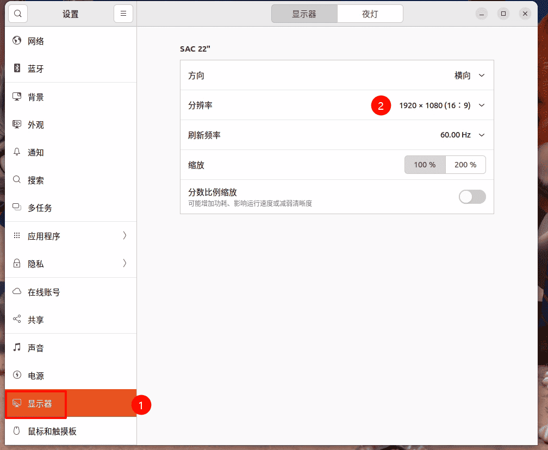This screenshot has width=548, height=450.
Task: Click the multitasking icon beside 多任务
Action: click(x=17, y=207)
